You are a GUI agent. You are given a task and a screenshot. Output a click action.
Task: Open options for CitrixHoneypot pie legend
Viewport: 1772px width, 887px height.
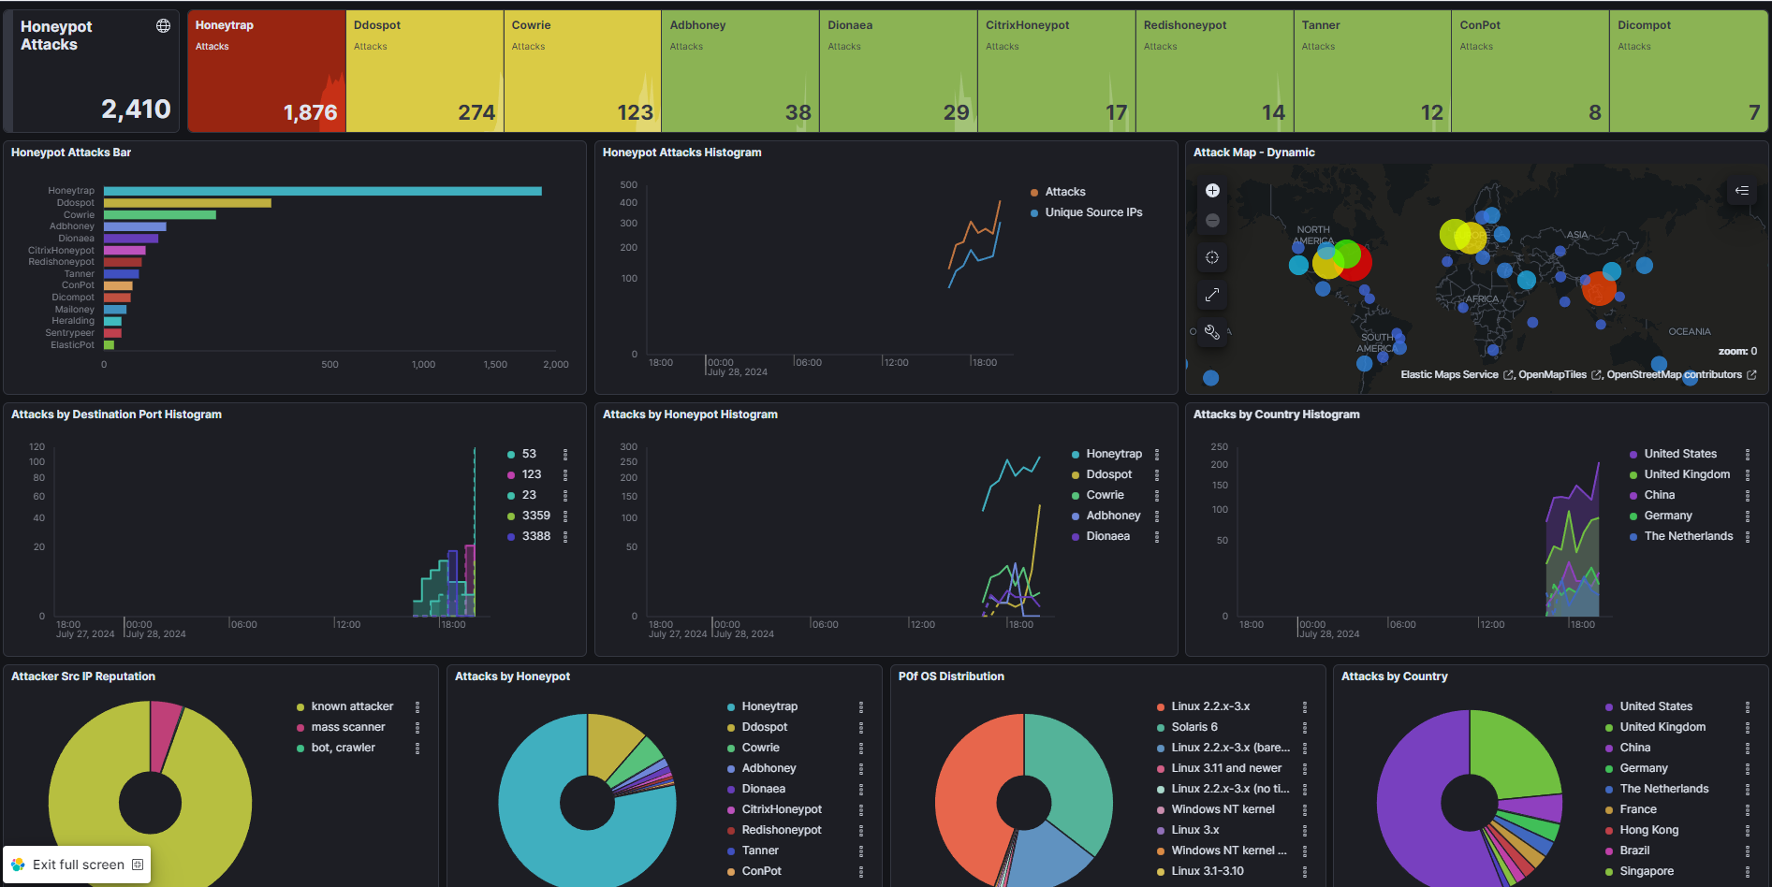(861, 809)
